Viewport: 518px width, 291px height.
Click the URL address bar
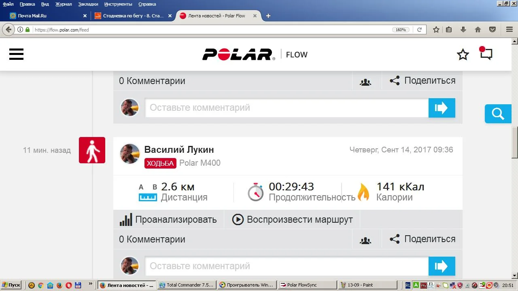[210, 30]
